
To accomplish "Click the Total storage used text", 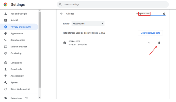I will pos(84,33).
